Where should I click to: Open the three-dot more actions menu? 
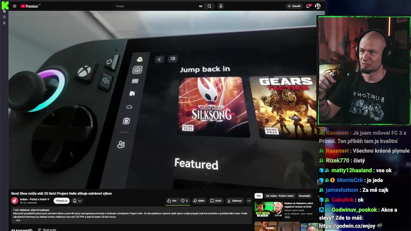click(x=249, y=201)
